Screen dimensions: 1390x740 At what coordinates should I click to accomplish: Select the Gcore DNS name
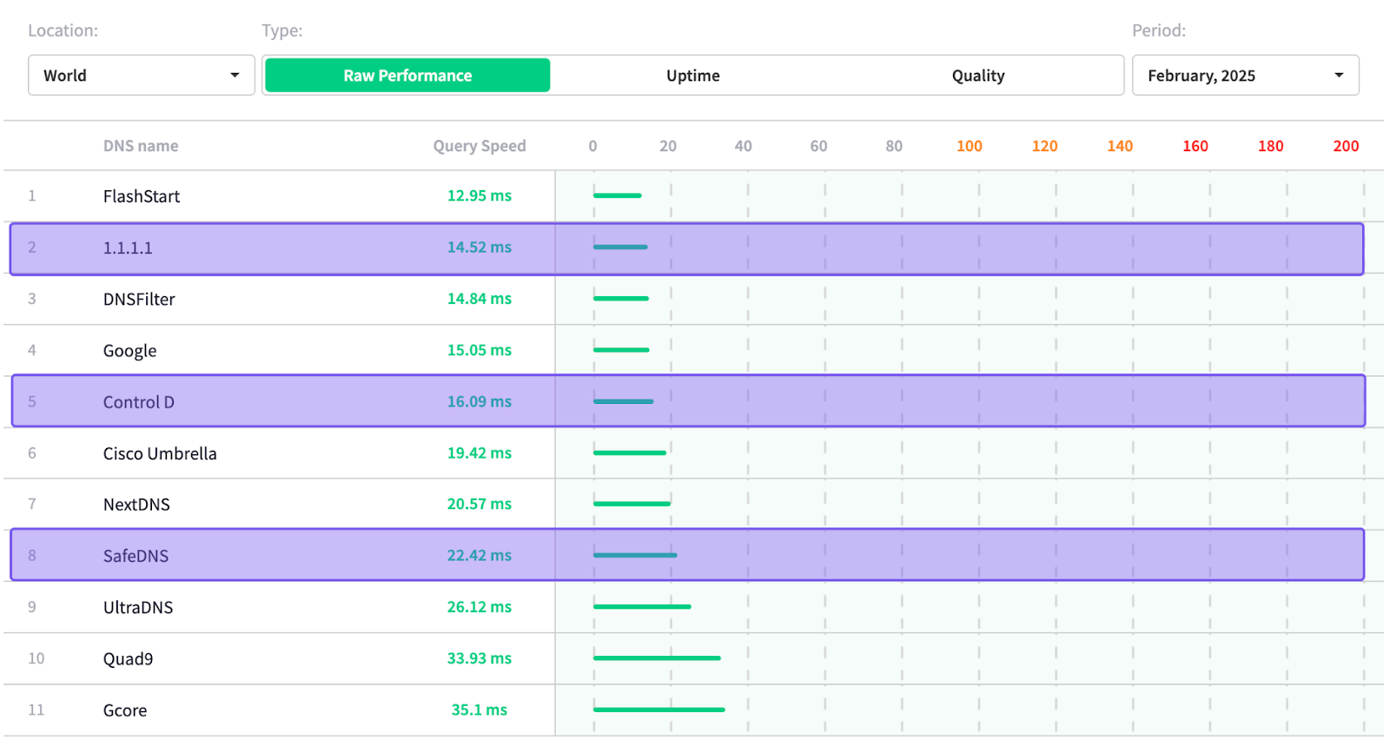coord(125,710)
